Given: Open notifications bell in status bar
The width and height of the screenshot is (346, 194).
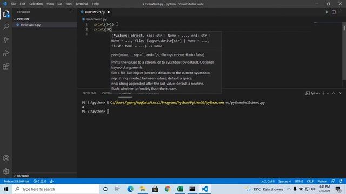Looking at the screenshot, I should point(341,181).
